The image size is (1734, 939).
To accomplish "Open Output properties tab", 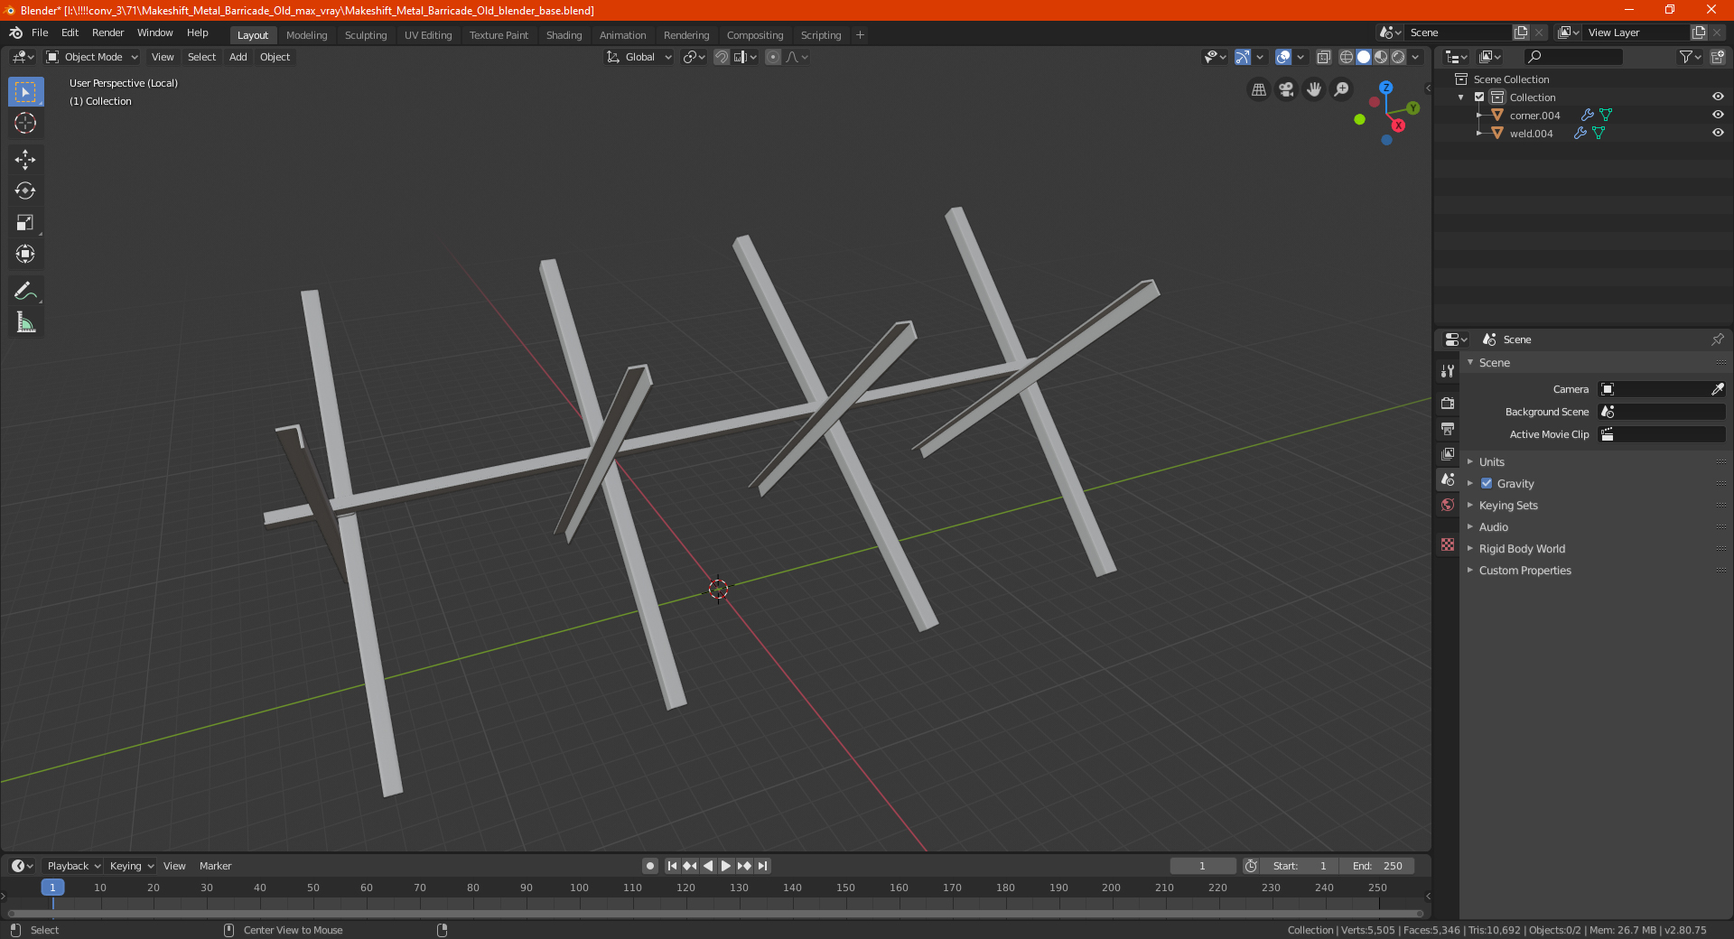I will point(1448,428).
